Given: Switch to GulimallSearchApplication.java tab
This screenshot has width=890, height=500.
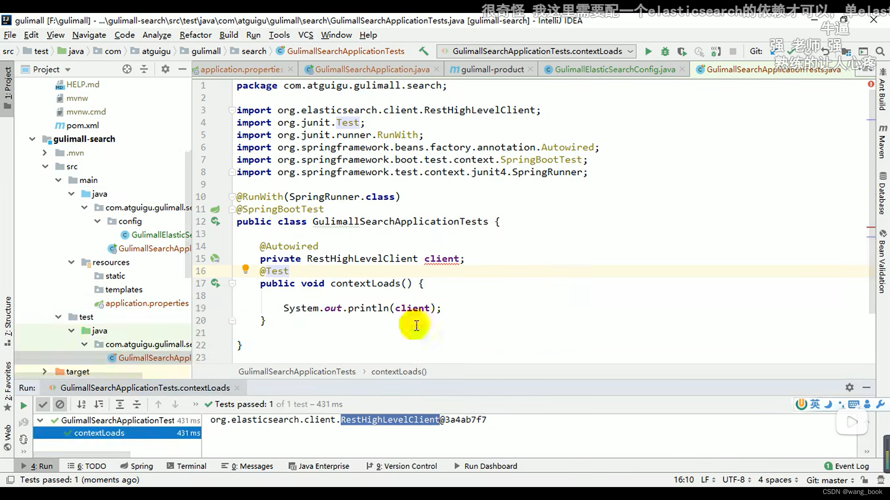Looking at the screenshot, I should 372,69.
